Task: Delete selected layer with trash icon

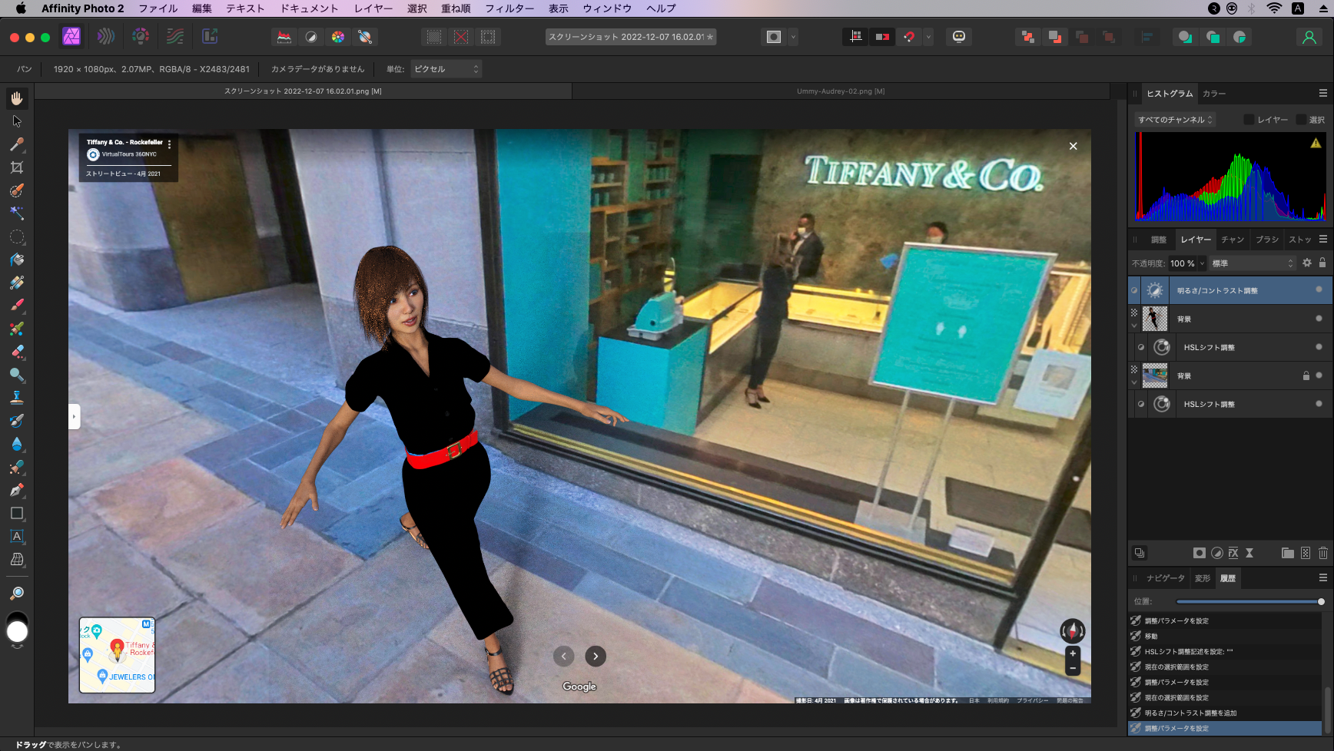Action: [x=1323, y=553]
